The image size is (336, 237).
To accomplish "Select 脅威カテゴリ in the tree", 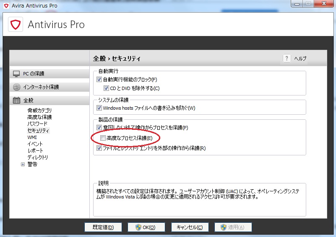I will (x=40, y=111).
